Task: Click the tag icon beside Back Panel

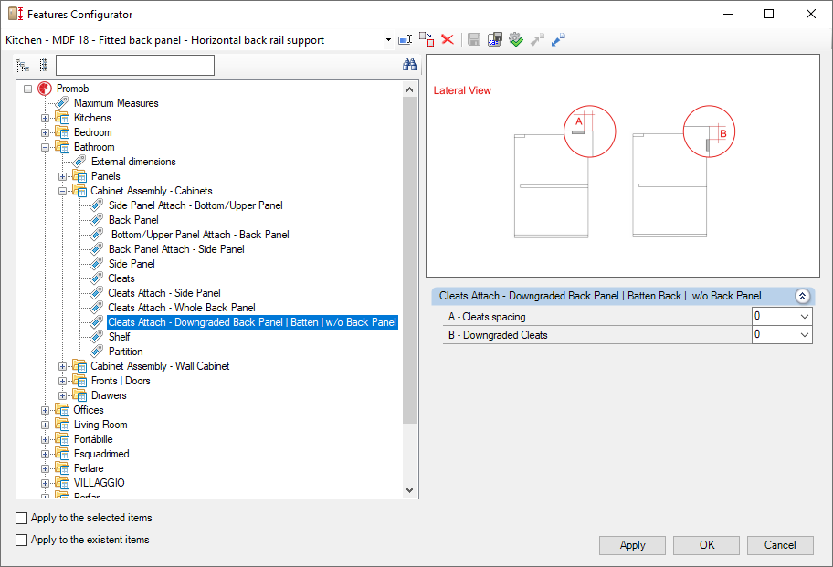Action: 96,220
